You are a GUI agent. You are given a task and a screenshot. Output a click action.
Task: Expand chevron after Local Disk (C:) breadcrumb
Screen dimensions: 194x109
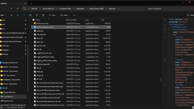tap(57, 9)
